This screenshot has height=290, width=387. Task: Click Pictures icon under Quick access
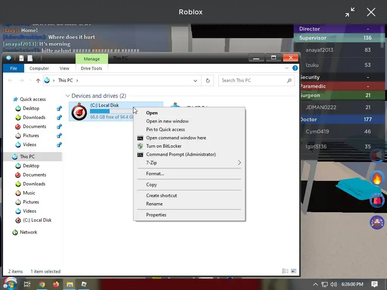[x=18, y=136]
